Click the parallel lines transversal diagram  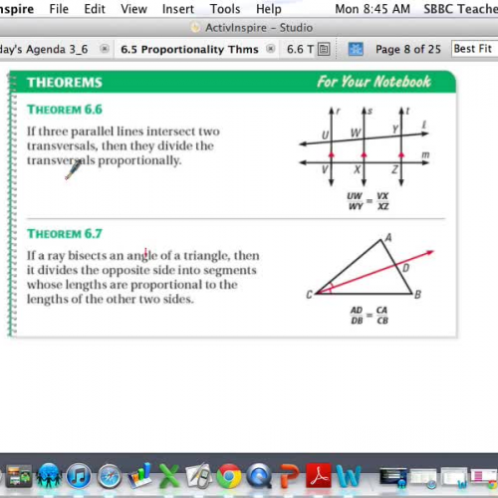(365, 146)
